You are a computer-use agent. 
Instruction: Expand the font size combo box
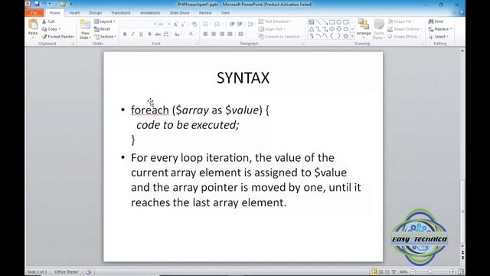click(x=169, y=24)
